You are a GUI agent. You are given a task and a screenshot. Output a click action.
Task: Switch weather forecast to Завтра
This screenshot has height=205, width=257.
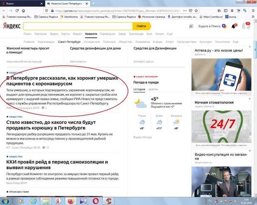coord(153,89)
